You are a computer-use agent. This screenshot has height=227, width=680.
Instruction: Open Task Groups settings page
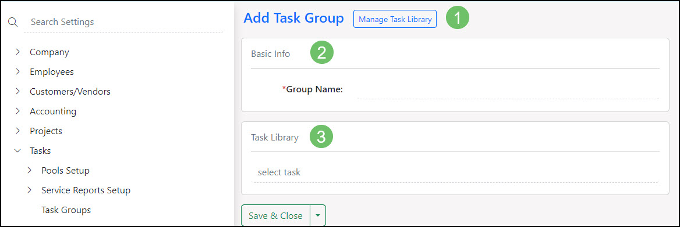(x=66, y=210)
